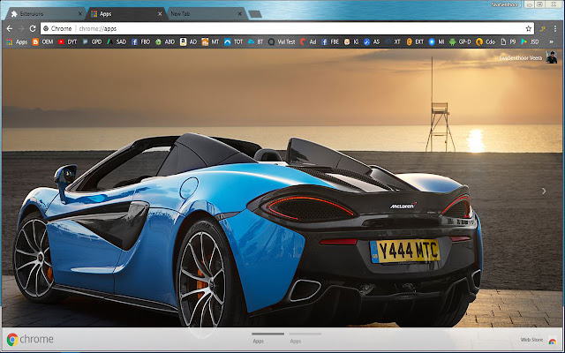
Task: Open a new tab with the plus button
Action: pyautogui.click(x=255, y=14)
